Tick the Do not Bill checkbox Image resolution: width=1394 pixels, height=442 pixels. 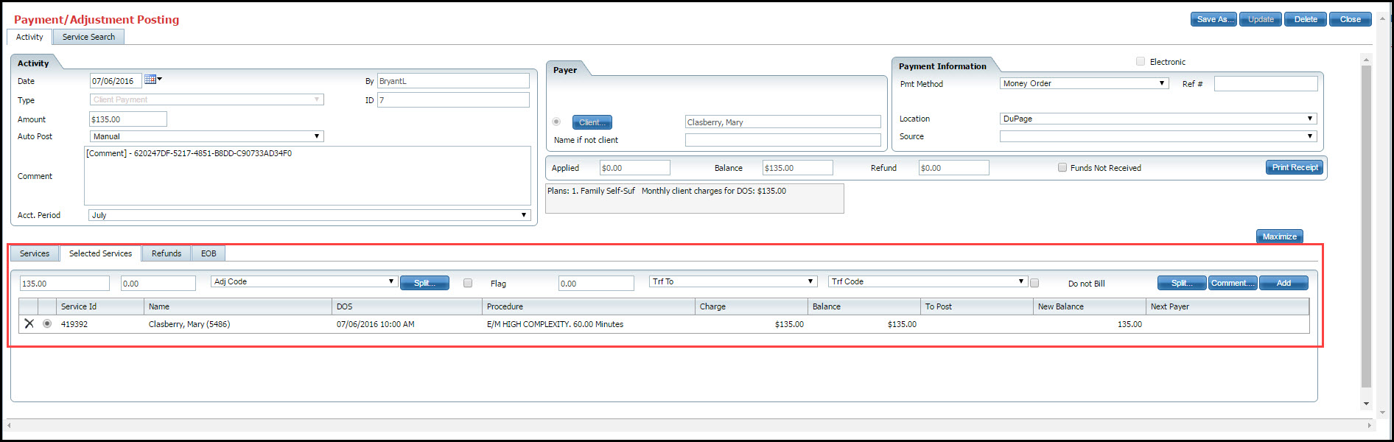tap(1034, 283)
